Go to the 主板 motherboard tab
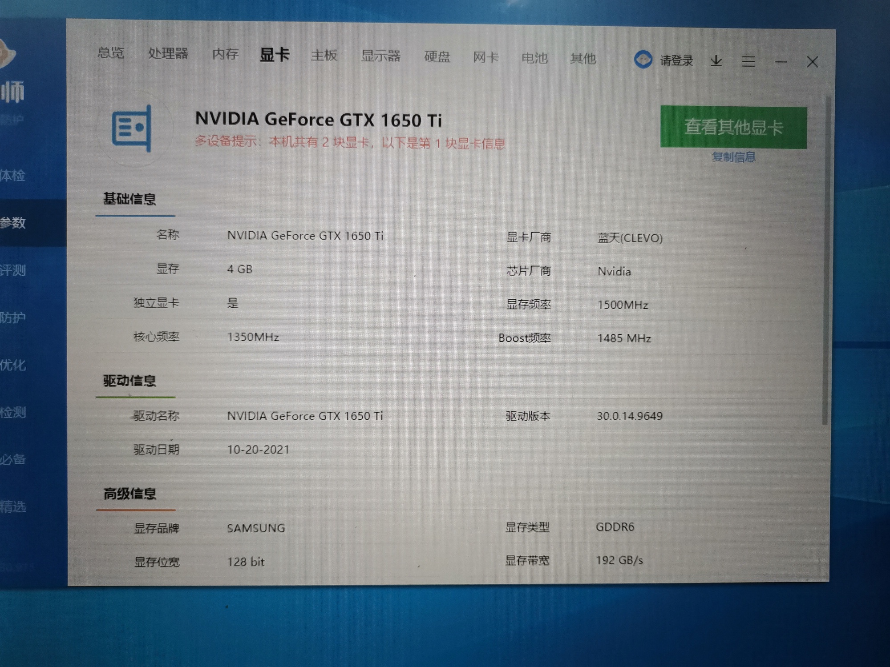Screen dimensions: 890x667 324,56
